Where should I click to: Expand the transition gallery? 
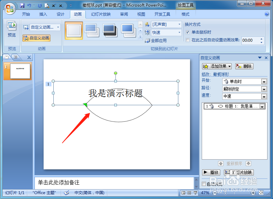click(140, 37)
